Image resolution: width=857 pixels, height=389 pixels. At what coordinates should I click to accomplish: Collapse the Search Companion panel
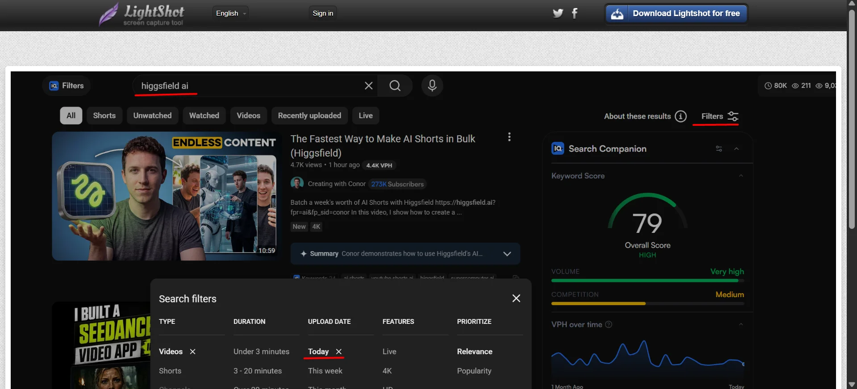pyautogui.click(x=736, y=149)
